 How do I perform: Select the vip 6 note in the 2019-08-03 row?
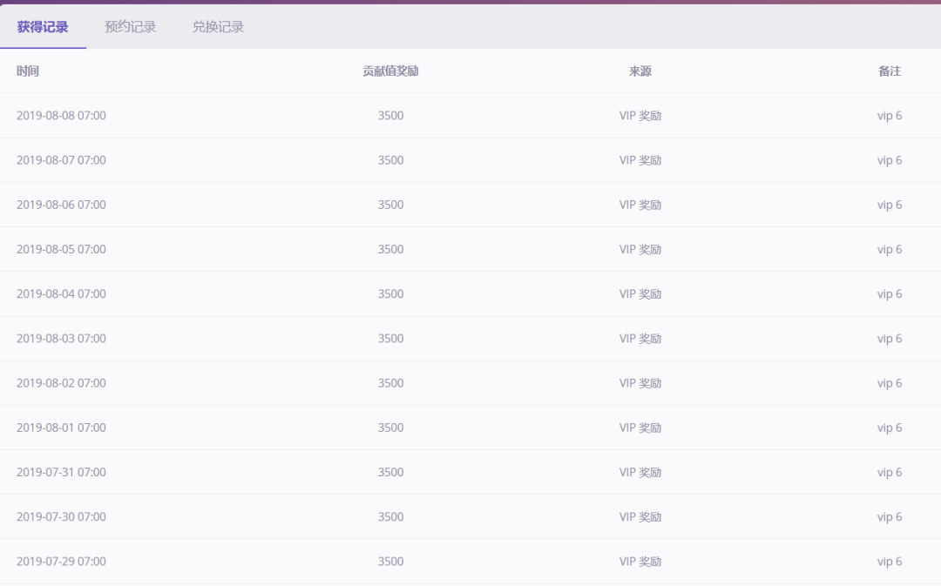(x=890, y=339)
